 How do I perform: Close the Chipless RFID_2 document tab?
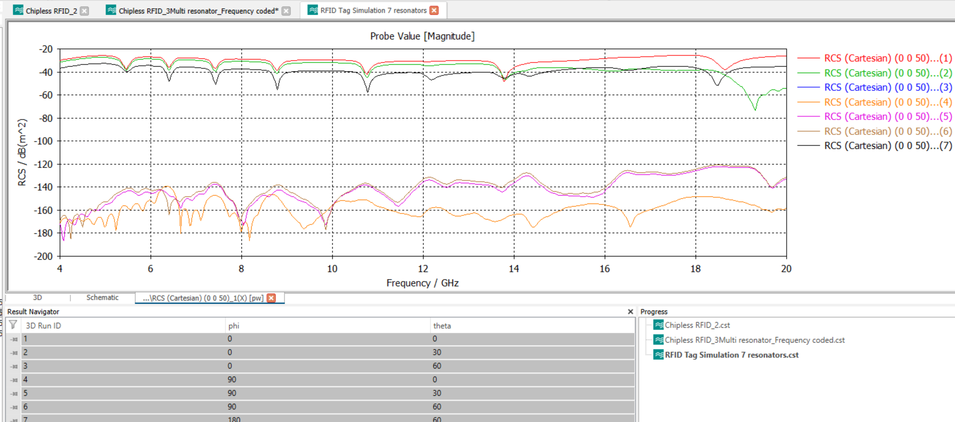(85, 11)
